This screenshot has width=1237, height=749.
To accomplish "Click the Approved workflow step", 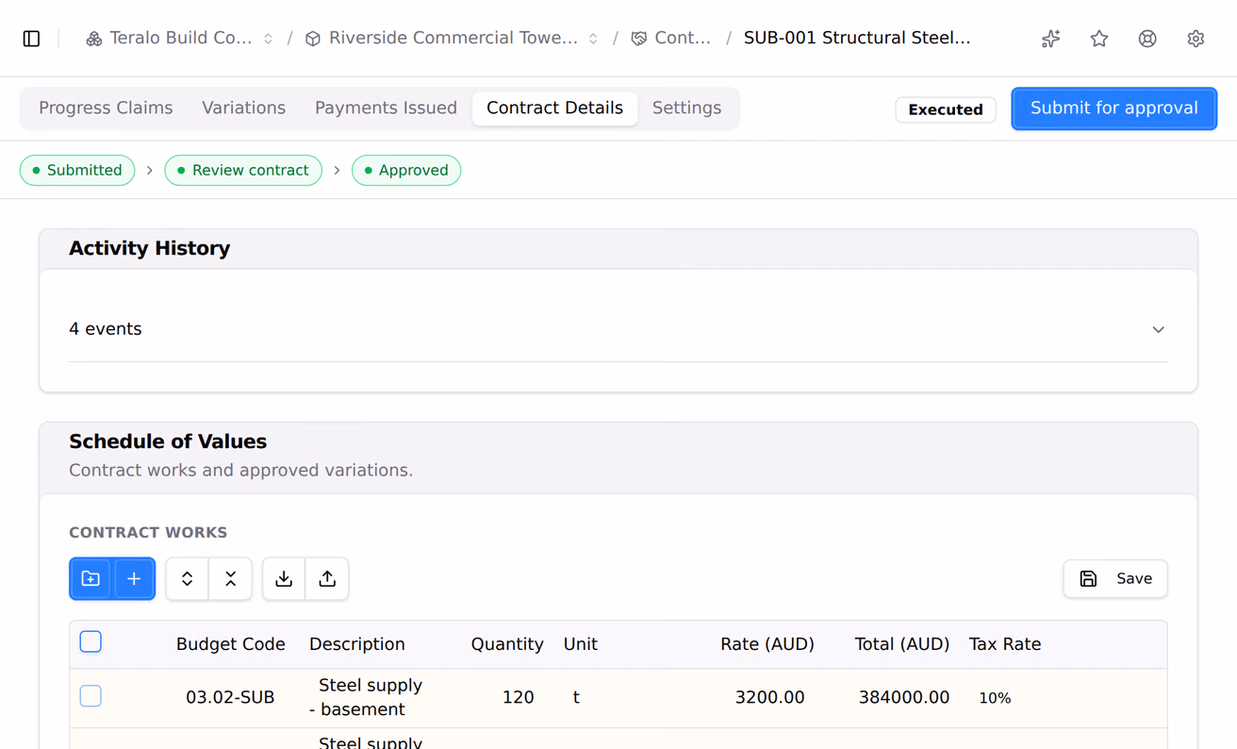I will [406, 171].
